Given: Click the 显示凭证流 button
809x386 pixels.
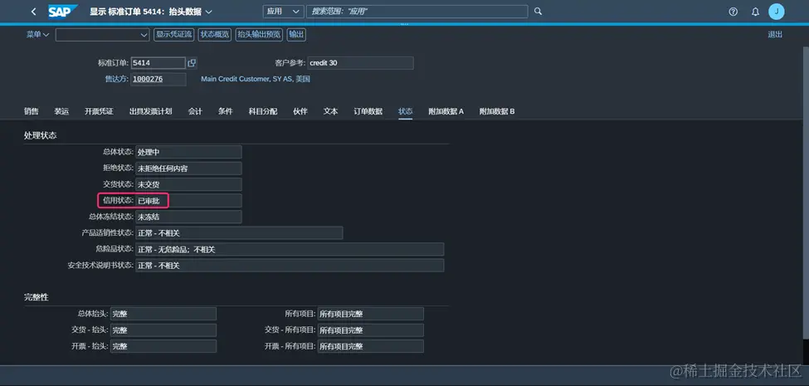Looking at the screenshot, I should pyautogui.click(x=174, y=35).
